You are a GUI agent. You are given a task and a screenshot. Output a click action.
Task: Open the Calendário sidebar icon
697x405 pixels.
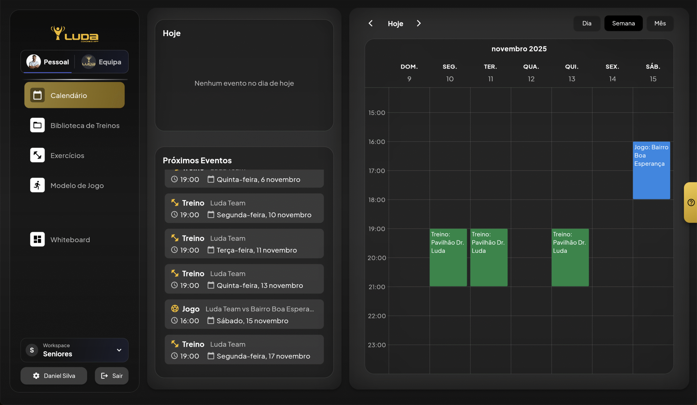click(37, 95)
